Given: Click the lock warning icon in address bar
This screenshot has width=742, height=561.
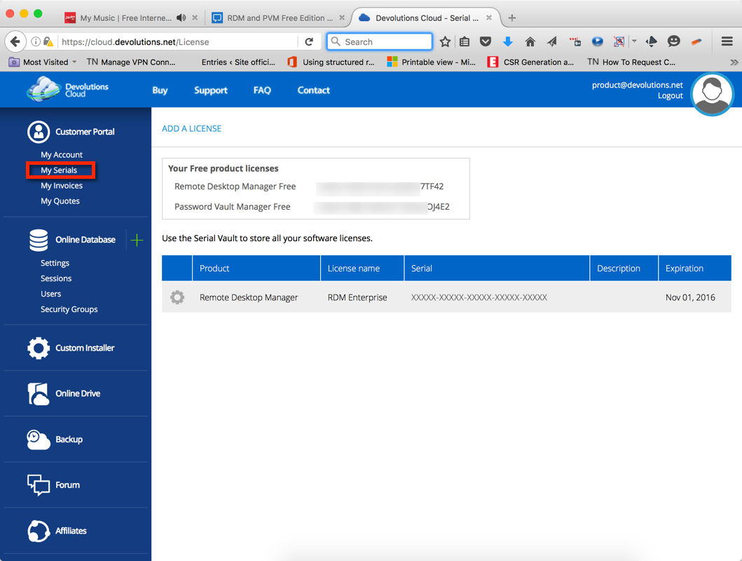Looking at the screenshot, I should [48, 41].
